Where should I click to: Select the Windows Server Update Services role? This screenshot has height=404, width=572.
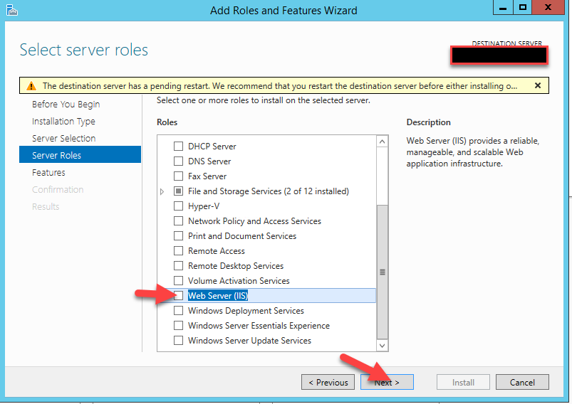pyautogui.click(x=179, y=341)
